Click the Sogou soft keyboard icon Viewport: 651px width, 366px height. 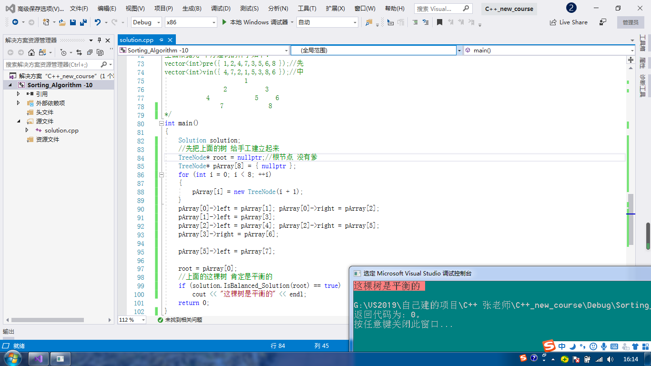[x=614, y=346]
